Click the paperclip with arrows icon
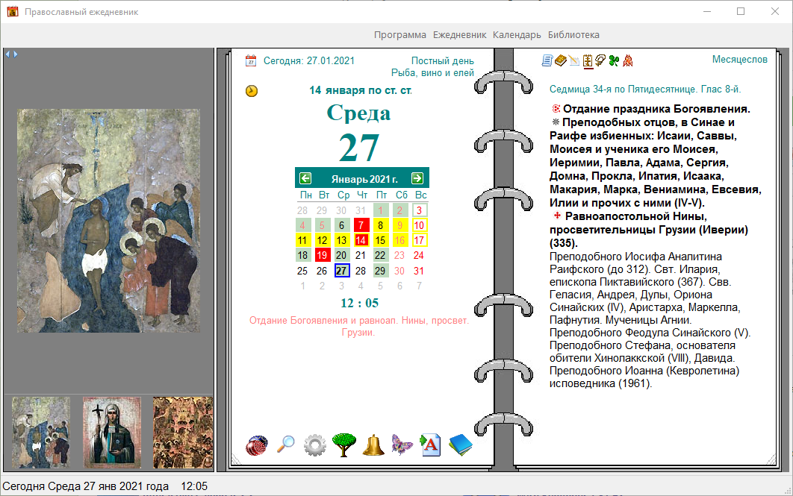Screen dimensions: 793x496 600,60
